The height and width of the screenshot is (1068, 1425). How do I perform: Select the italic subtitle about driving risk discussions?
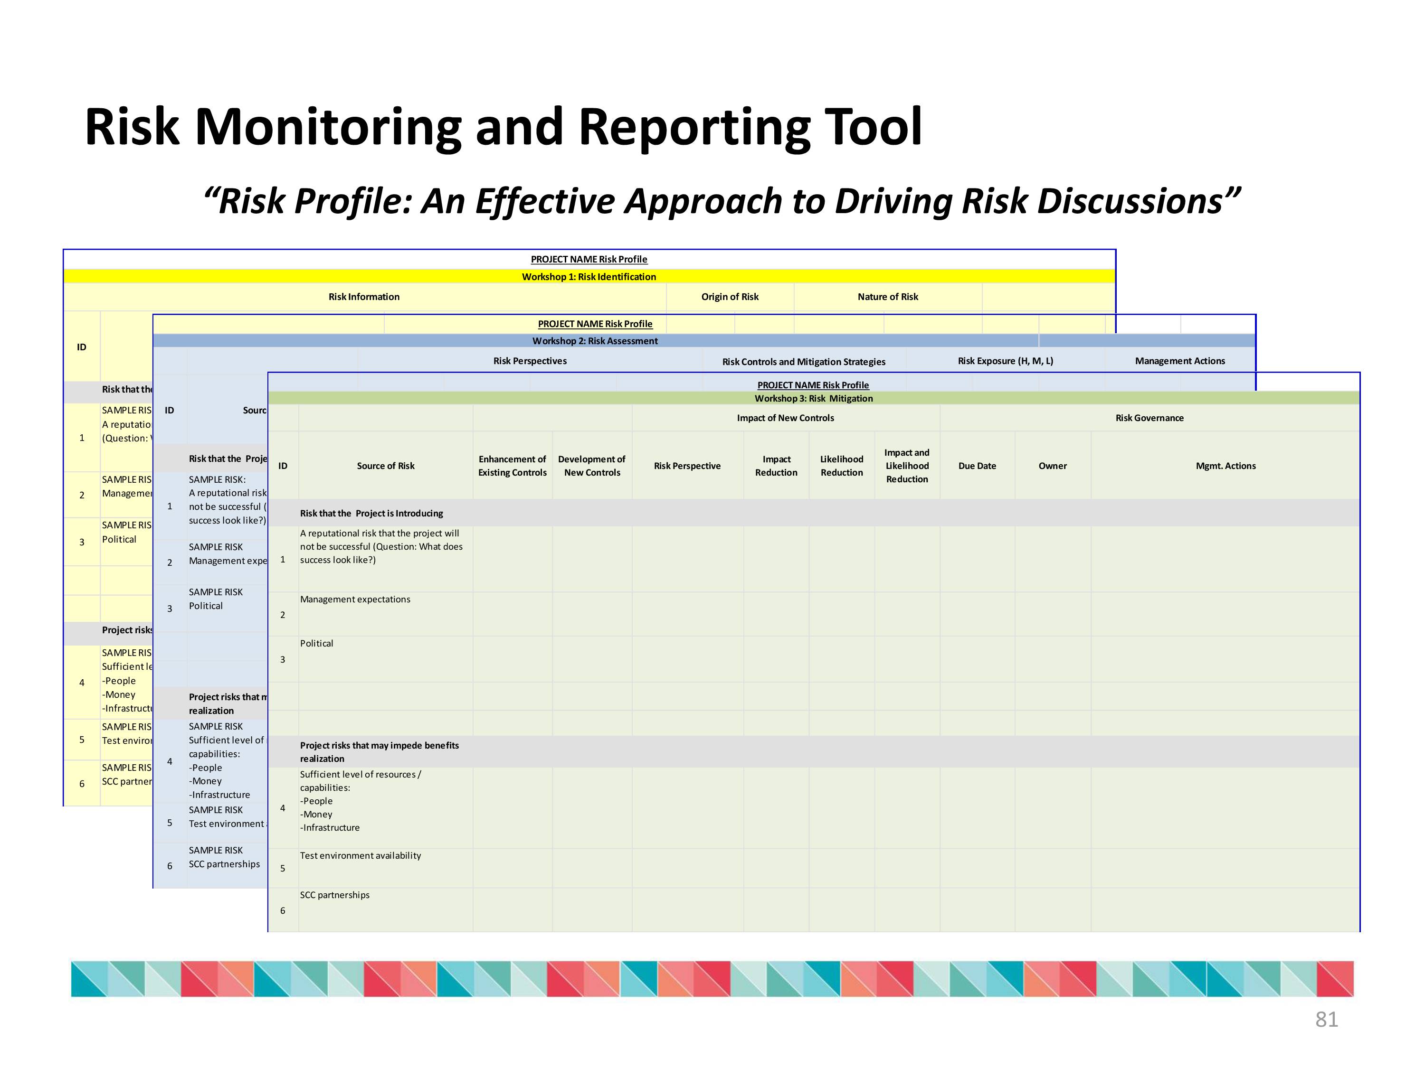pyautogui.click(x=722, y=202)
